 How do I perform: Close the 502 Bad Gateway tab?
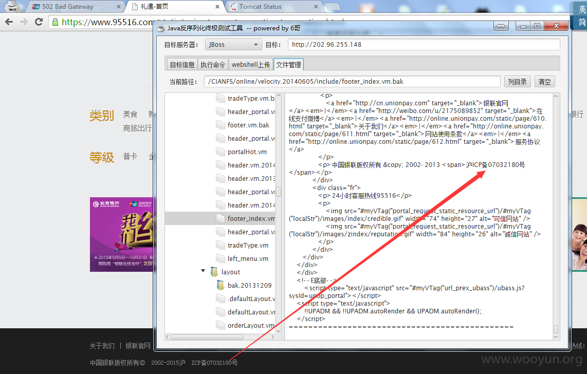pyautogui.click(x=119, y=7)
